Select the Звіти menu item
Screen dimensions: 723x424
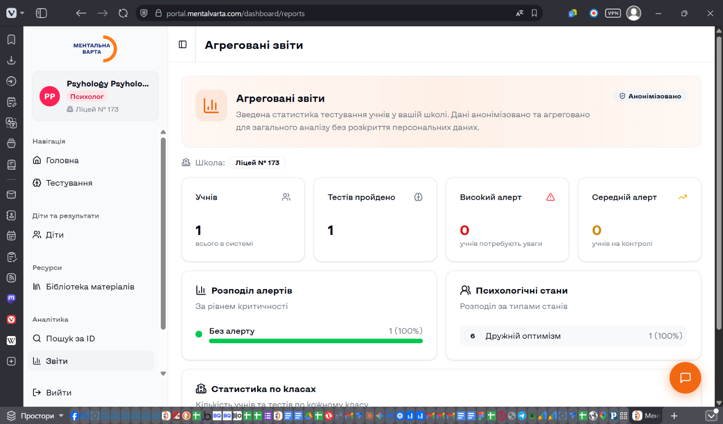pyautogui.click(x=91, y=361)
